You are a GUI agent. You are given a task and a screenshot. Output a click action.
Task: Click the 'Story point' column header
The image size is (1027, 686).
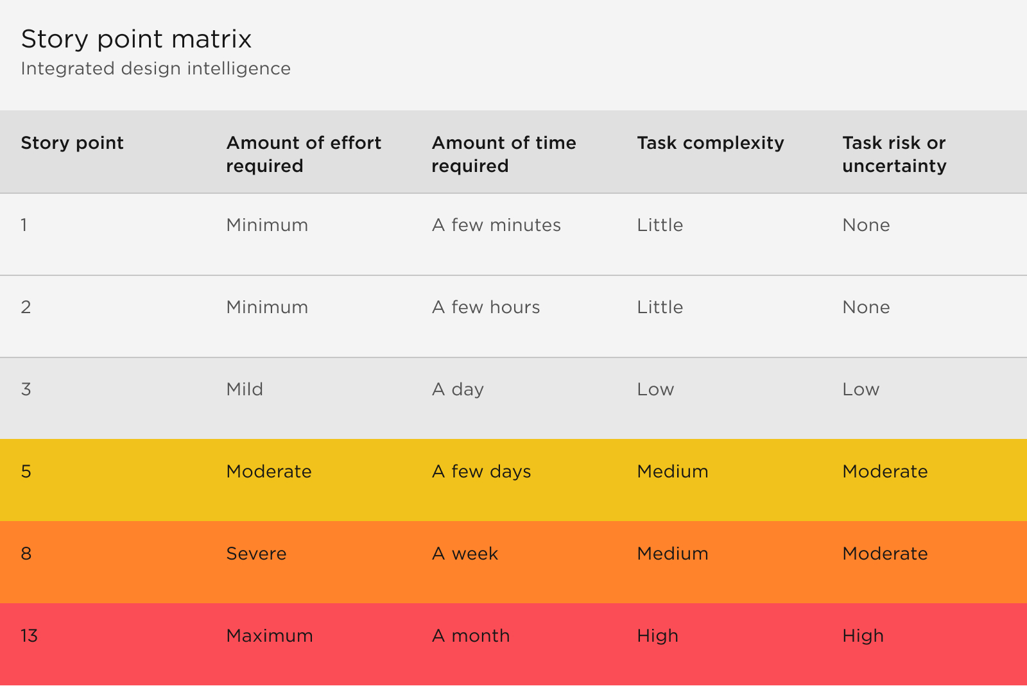(72, 143)
